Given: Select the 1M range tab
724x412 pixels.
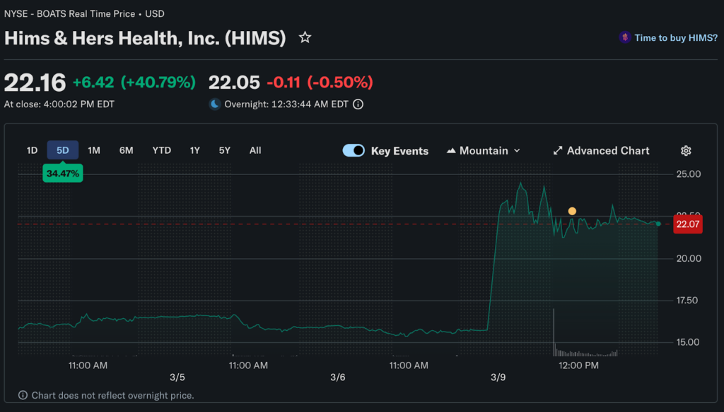Looking at the screenshot, I should click(94, 150).
